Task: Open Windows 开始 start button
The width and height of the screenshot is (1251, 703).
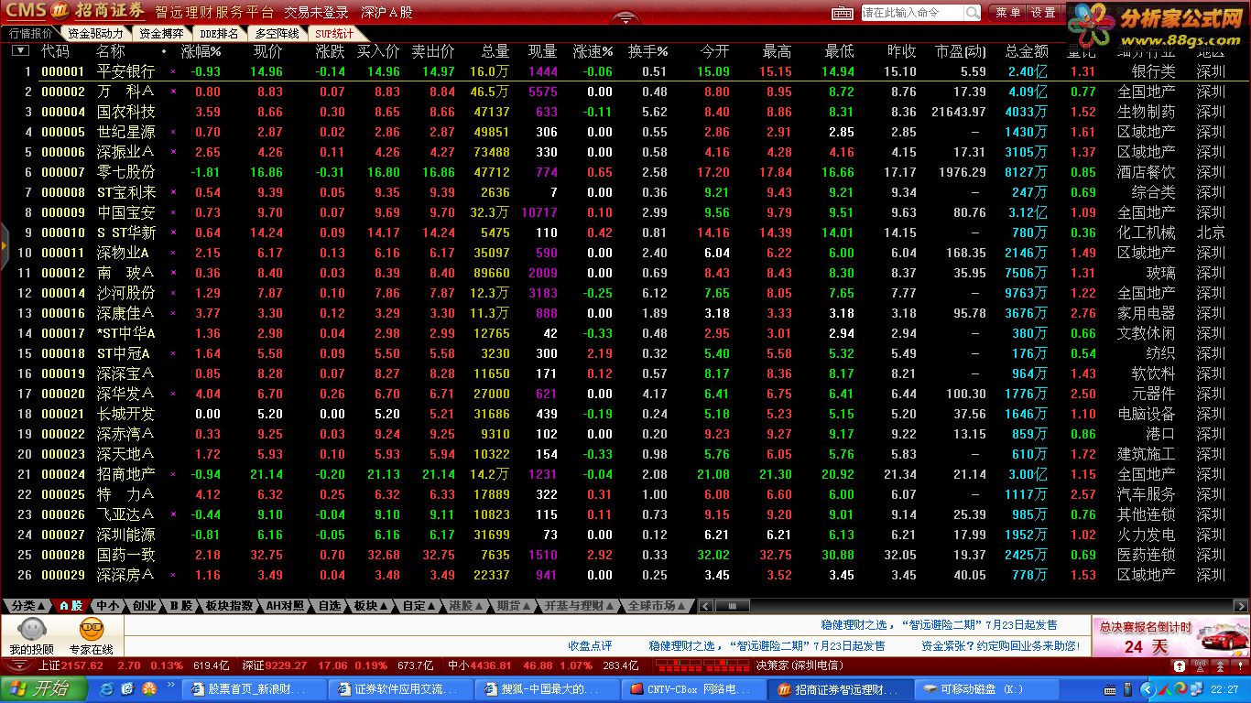Action: (45, 688)
